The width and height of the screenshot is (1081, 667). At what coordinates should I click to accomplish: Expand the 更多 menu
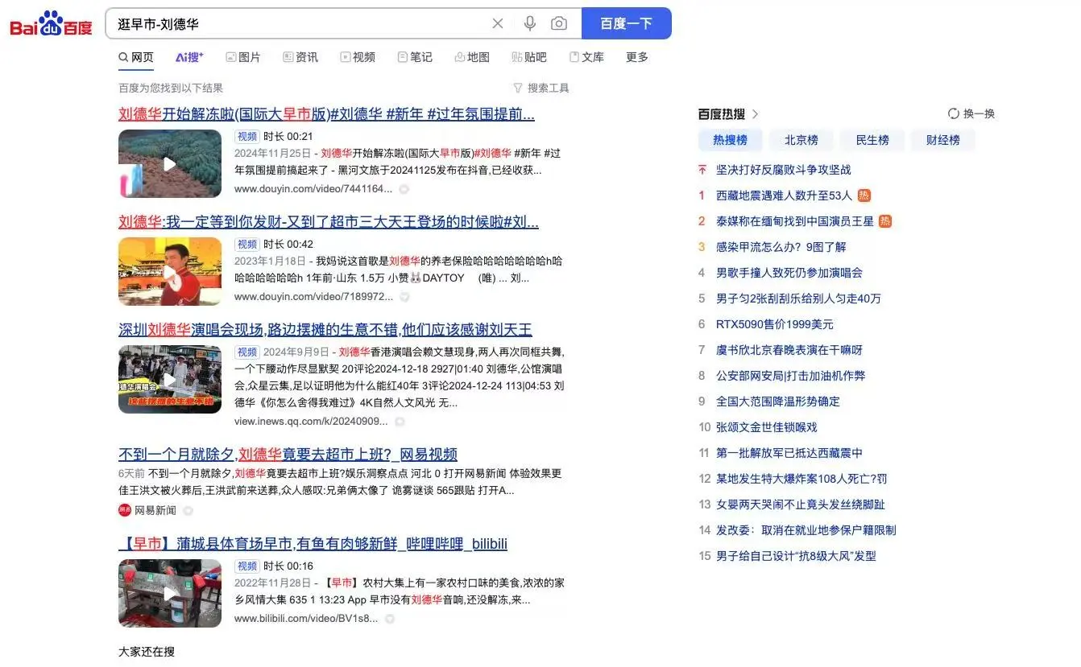tap(637, 57)
